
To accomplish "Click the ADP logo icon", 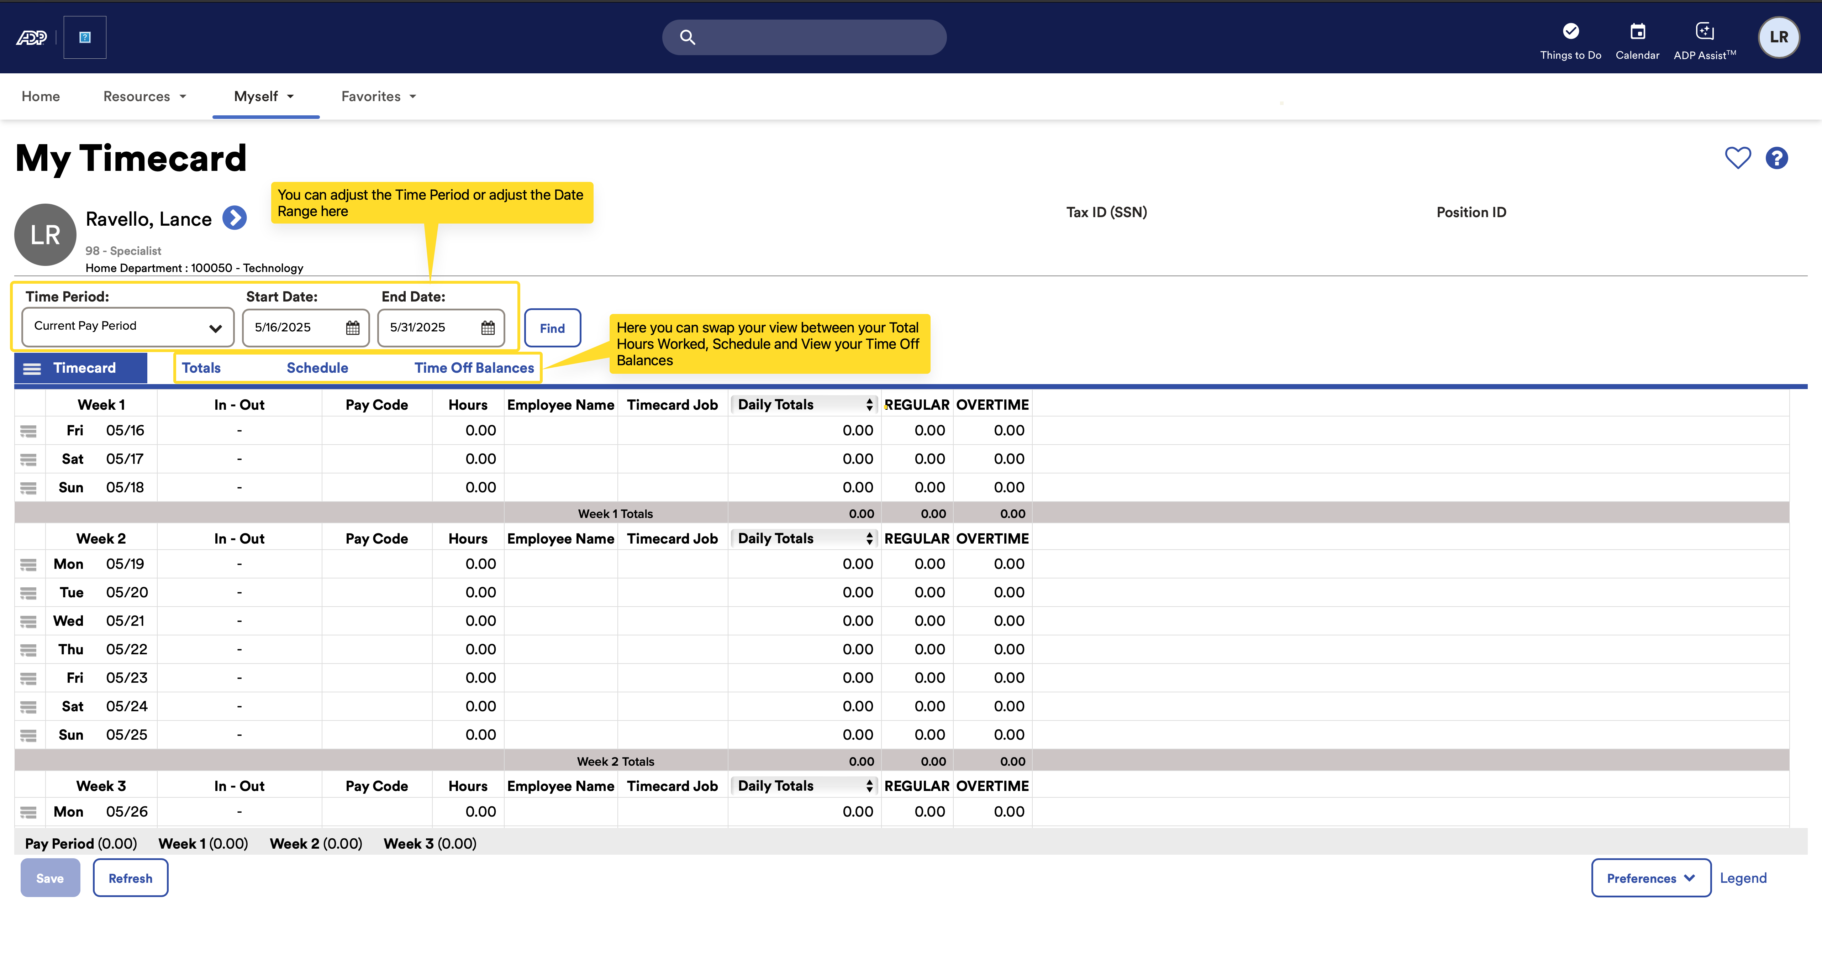I will (32, 37).
